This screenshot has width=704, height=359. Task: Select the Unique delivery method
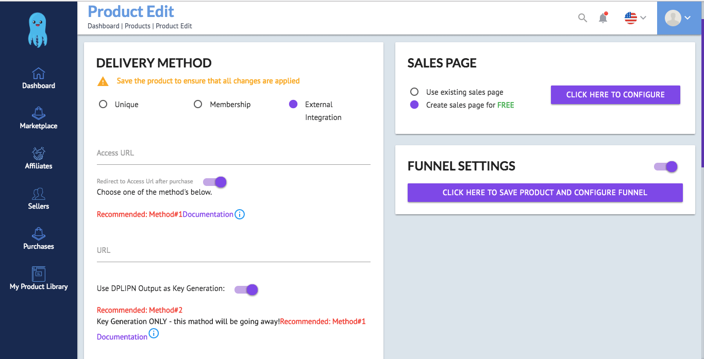pyautogui.click(x=103, y=104)
